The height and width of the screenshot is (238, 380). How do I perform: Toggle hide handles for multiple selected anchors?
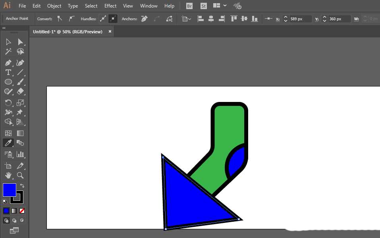(x=113, y=19)
